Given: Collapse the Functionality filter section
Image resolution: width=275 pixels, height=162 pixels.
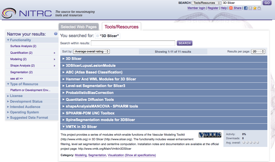Looking at the screenshot, I should point(19,40).
